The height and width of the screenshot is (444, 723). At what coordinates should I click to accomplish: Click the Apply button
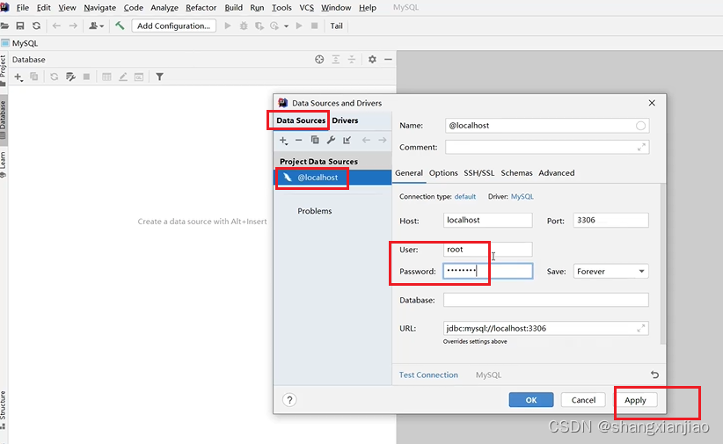(635, 400)
